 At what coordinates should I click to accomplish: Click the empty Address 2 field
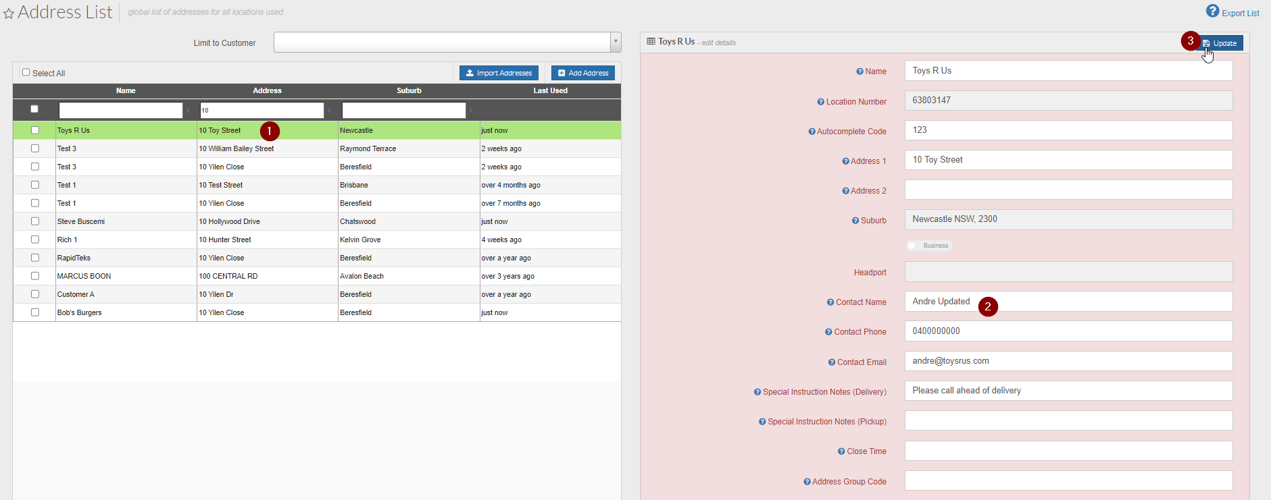[1069, 190]
